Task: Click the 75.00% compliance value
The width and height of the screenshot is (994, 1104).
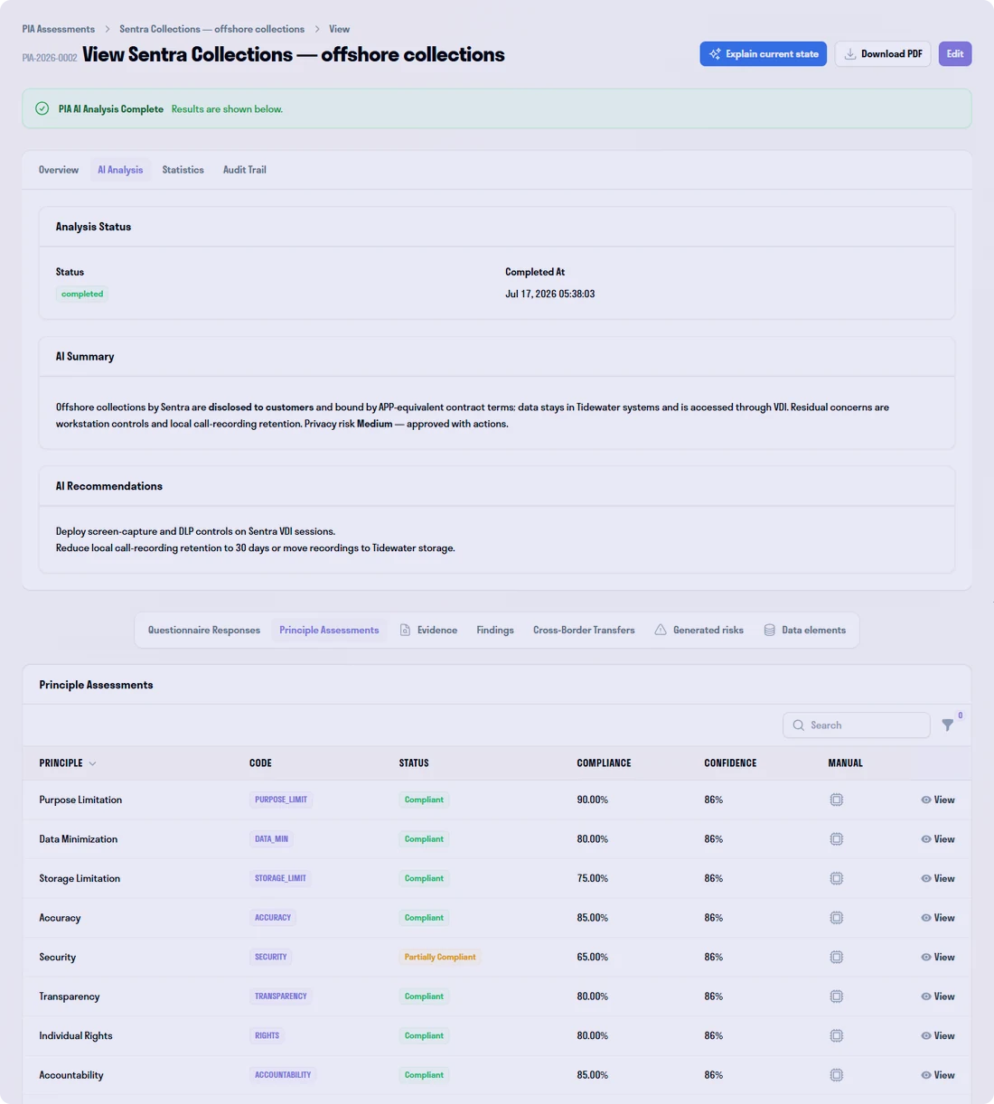Action: (593, 878)
